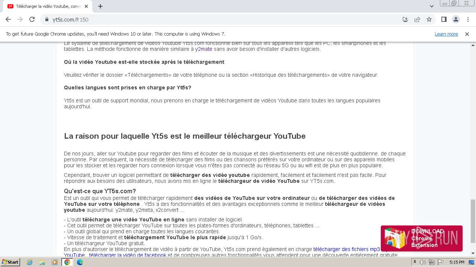Switch to the Chrome taskbar icon
476x267 pixels.
click(67, 262)
